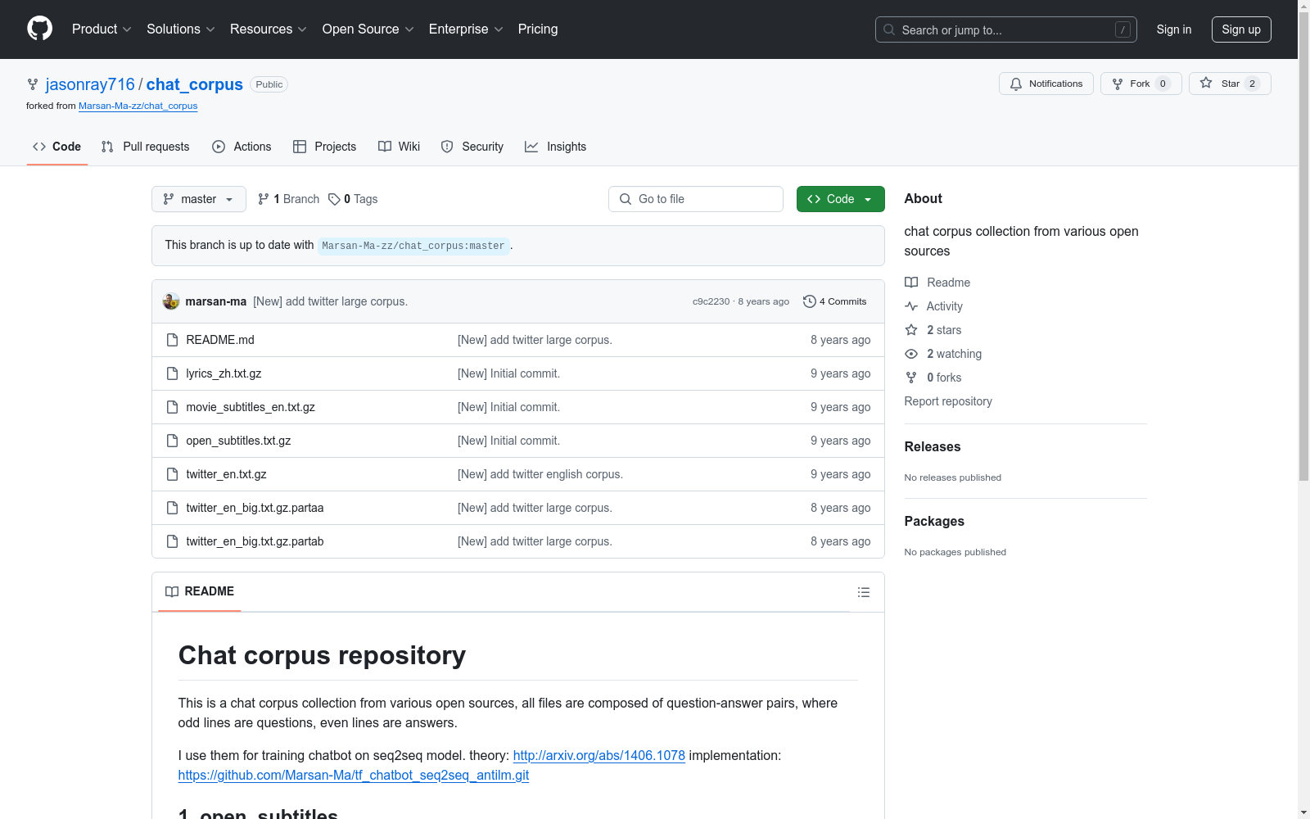Switch to the Security tab

click(x=472, y=147)
